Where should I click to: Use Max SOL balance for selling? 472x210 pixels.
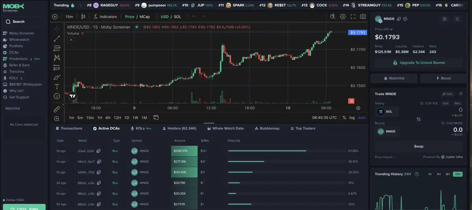pos(457,103)
